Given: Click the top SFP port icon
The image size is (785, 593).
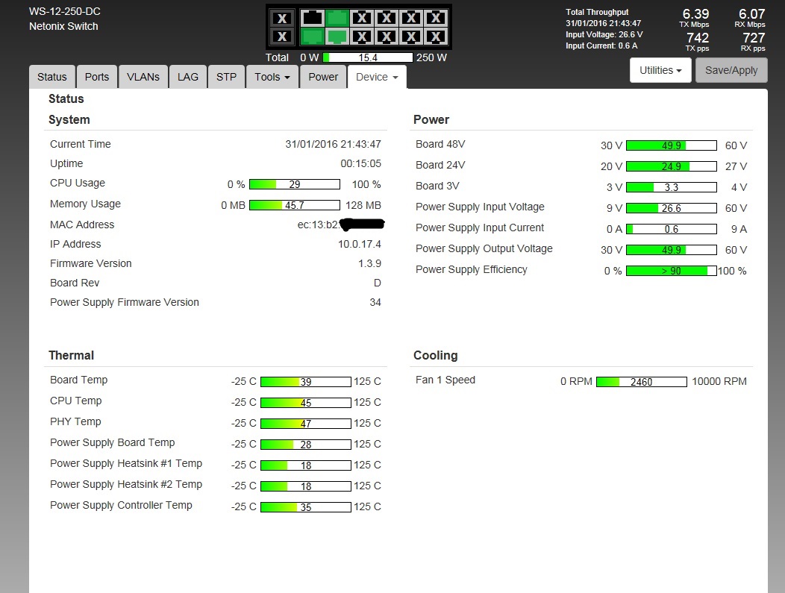Looking at the screenshot, I should [x=281, y=19].
